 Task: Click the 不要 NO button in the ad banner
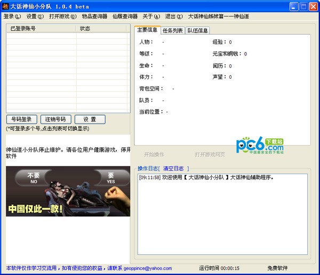tap(34, 178)
